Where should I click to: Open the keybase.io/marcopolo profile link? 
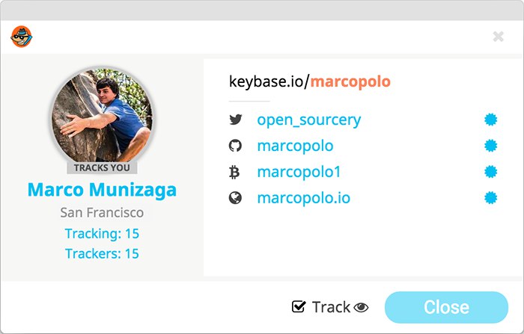pos(310,81)
